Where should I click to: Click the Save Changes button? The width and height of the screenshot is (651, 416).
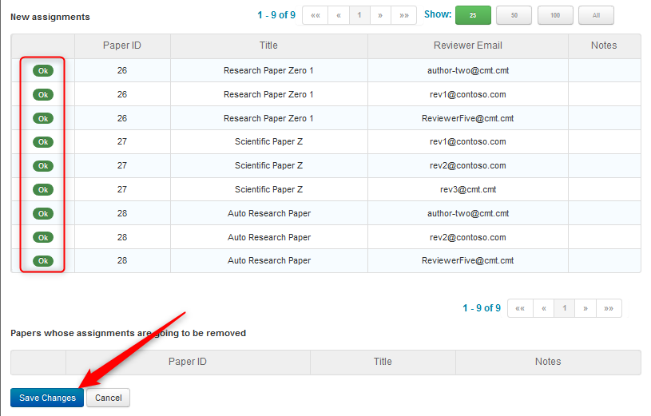(47, 398)
